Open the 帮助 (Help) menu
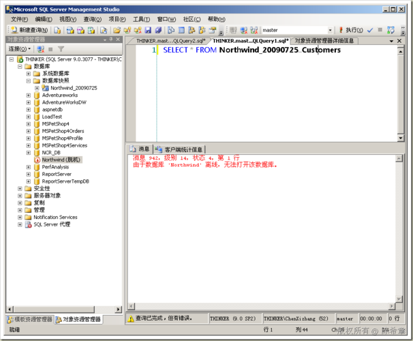The image size is (413, 341). pyautogui.click(x=217, y=19)
